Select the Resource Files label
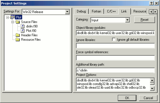Image resolution: width=160 pixels, height=103 pixels. click(x=31, y=40)
